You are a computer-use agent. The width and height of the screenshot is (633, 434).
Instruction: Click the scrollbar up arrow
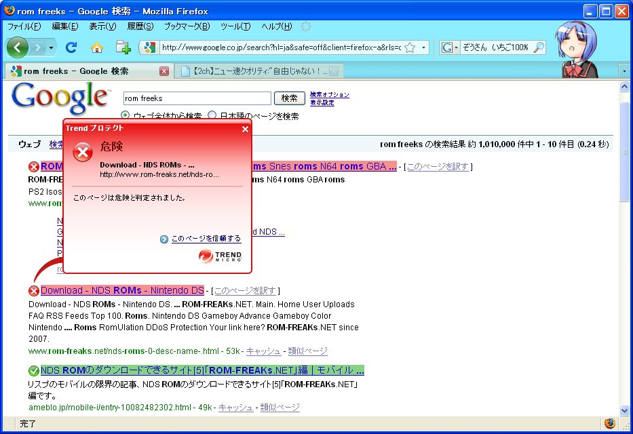[624, 86]
